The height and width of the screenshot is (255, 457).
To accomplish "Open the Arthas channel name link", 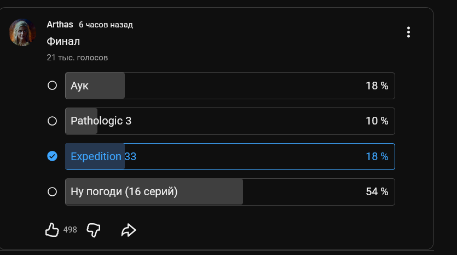I will click(x=60, y=25).
